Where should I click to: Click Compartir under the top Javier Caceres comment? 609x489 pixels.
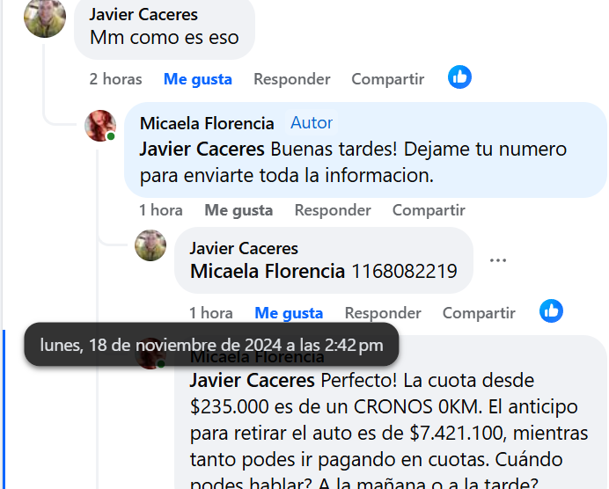click(387, 79)
